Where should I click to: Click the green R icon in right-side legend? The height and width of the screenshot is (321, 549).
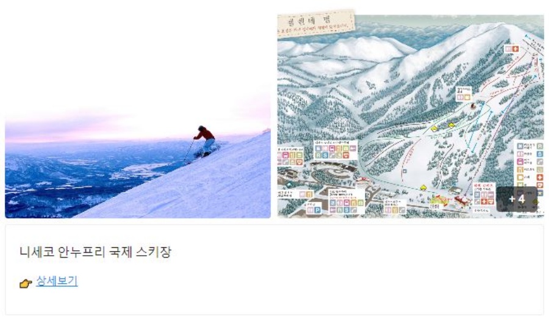coord(540,146)
